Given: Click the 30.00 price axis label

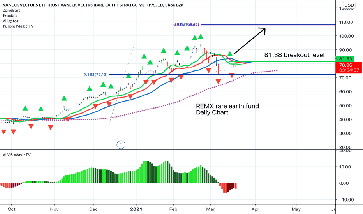Looking at the screenshot, I should coord(345,133).
